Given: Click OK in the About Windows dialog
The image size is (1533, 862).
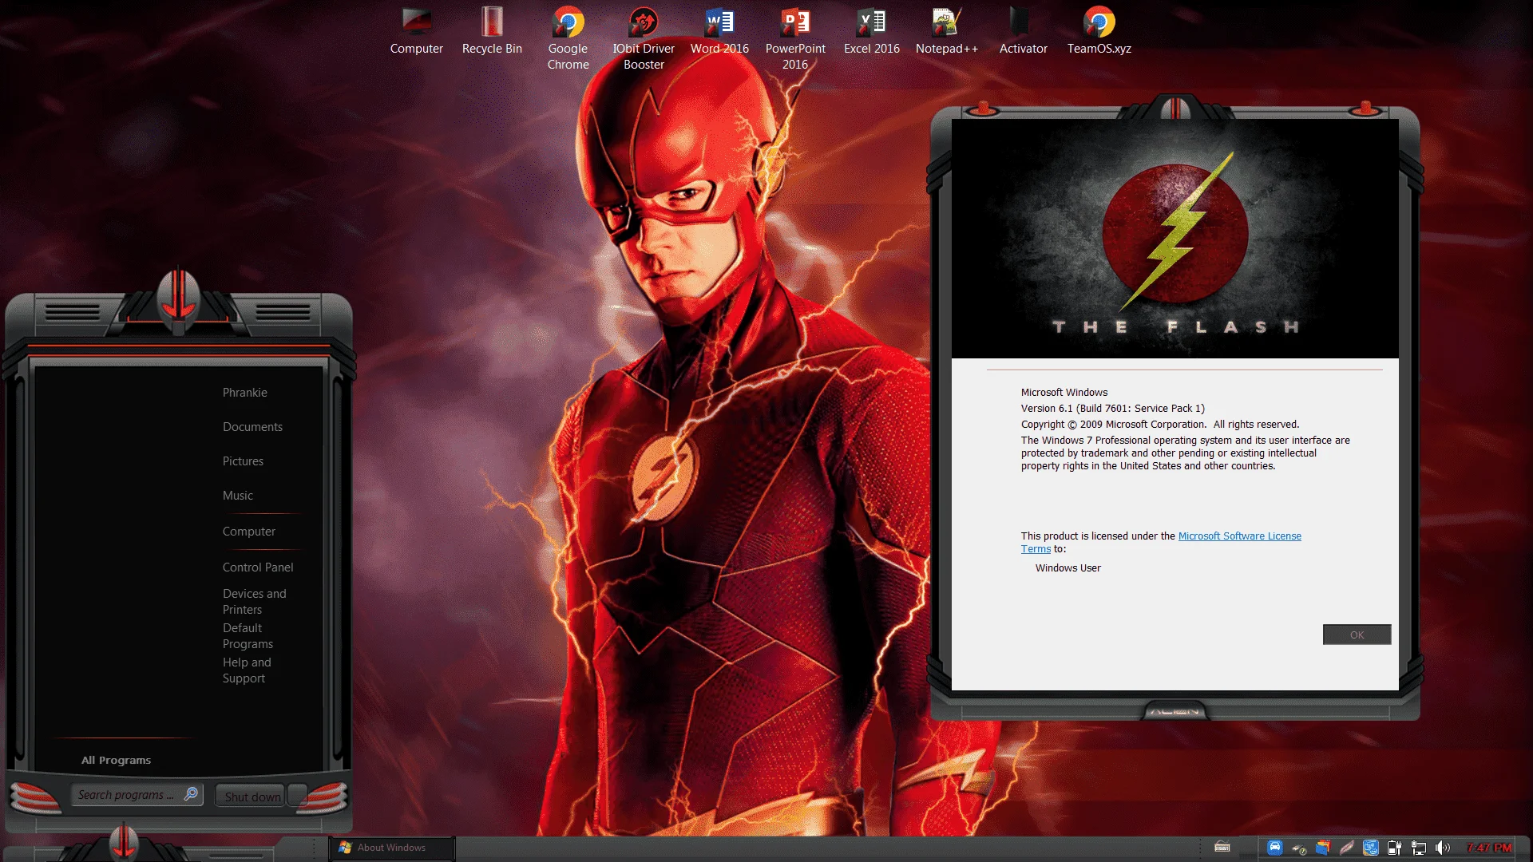Looking at the screenshot, I should point(1357,635).
